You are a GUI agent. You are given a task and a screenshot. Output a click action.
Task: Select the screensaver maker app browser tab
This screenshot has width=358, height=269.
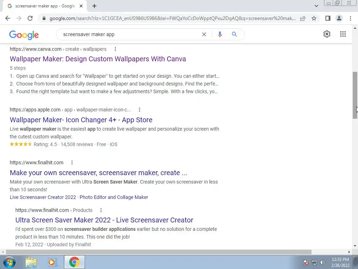(44, 6)
